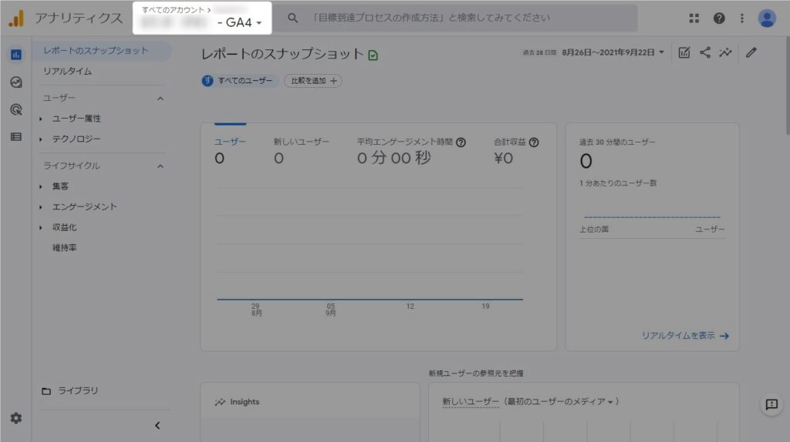The image size is (790, 442).
Task: Open the Insights sparkline icon in header
Action: (725, 52)
